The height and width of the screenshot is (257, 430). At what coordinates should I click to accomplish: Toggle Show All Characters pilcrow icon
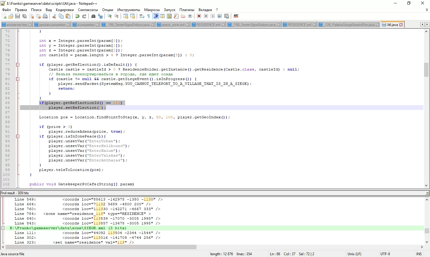click(149, 16)
